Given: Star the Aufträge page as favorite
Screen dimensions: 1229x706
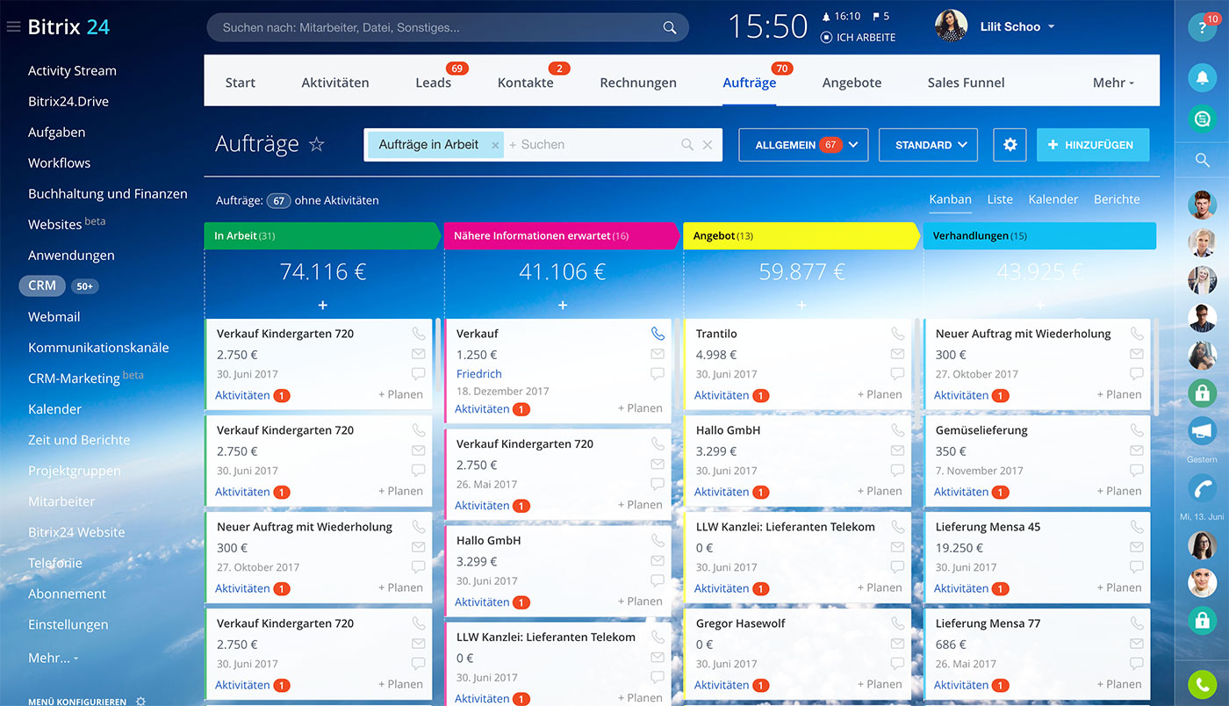Looking at the screenshot, I should pyautogui.click(x=317, y=145).
